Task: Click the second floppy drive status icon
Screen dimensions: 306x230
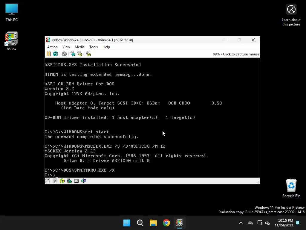Action: click(55, 181)
